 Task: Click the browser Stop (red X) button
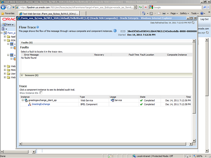[146, 7]
